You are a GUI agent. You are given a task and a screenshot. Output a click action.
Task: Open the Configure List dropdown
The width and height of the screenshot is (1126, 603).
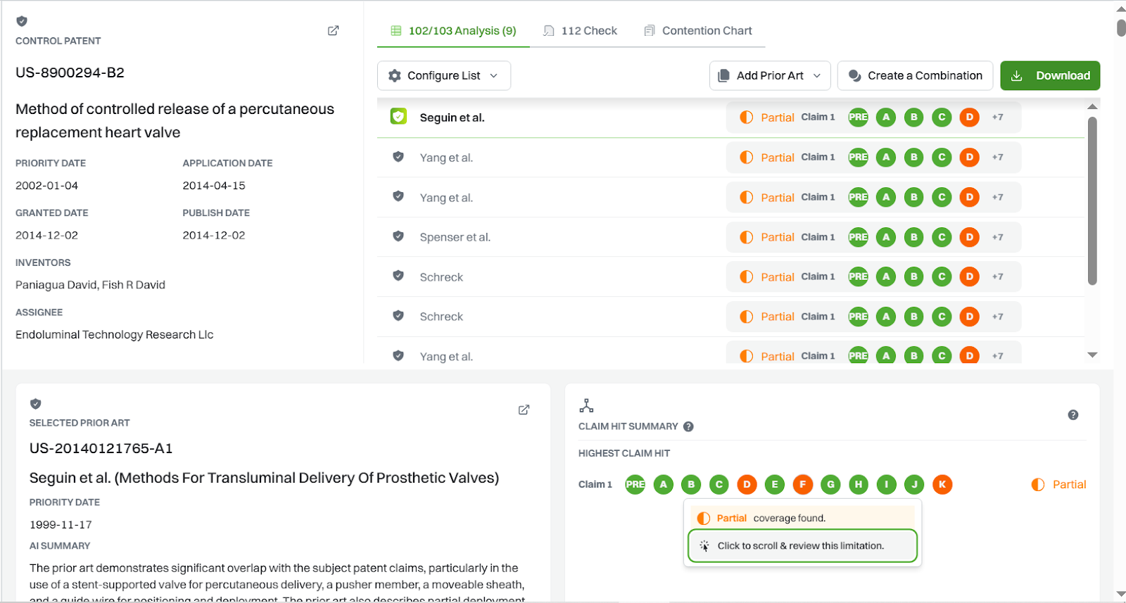pos(444,76)
